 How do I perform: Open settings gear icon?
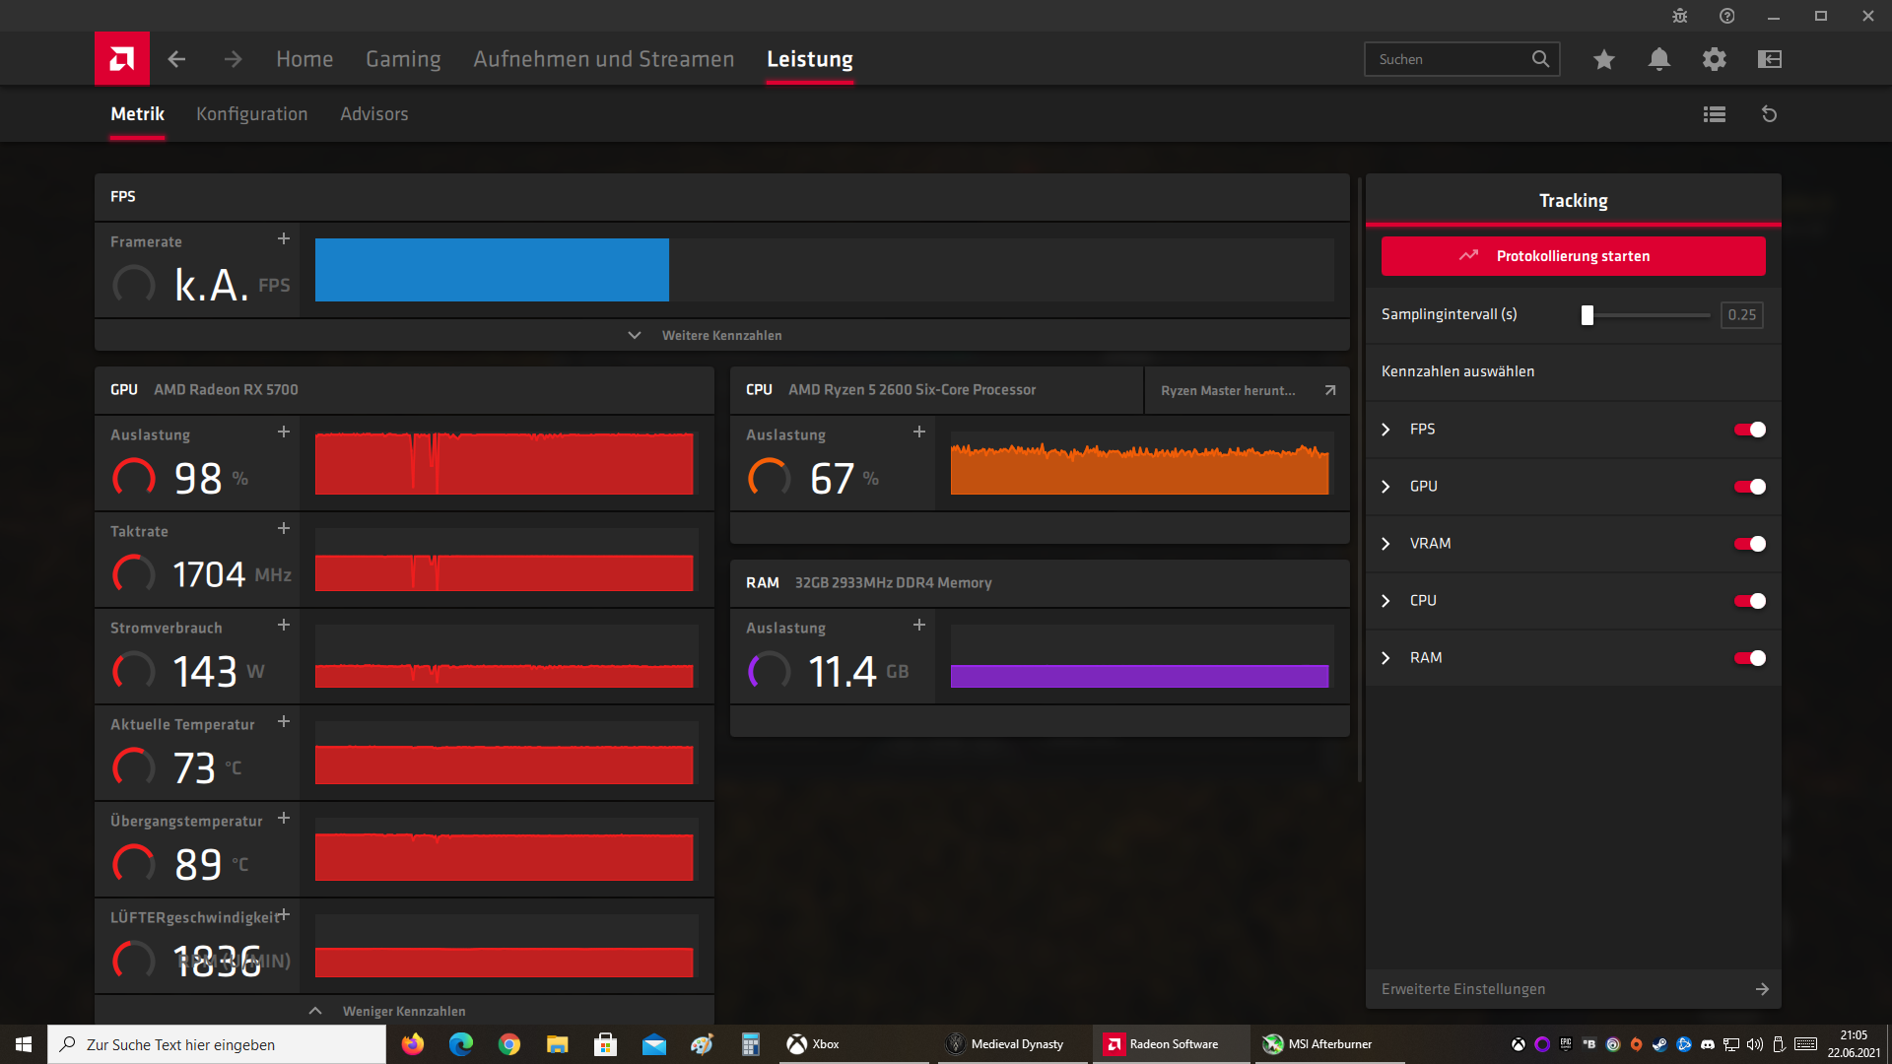point(1715,59)
